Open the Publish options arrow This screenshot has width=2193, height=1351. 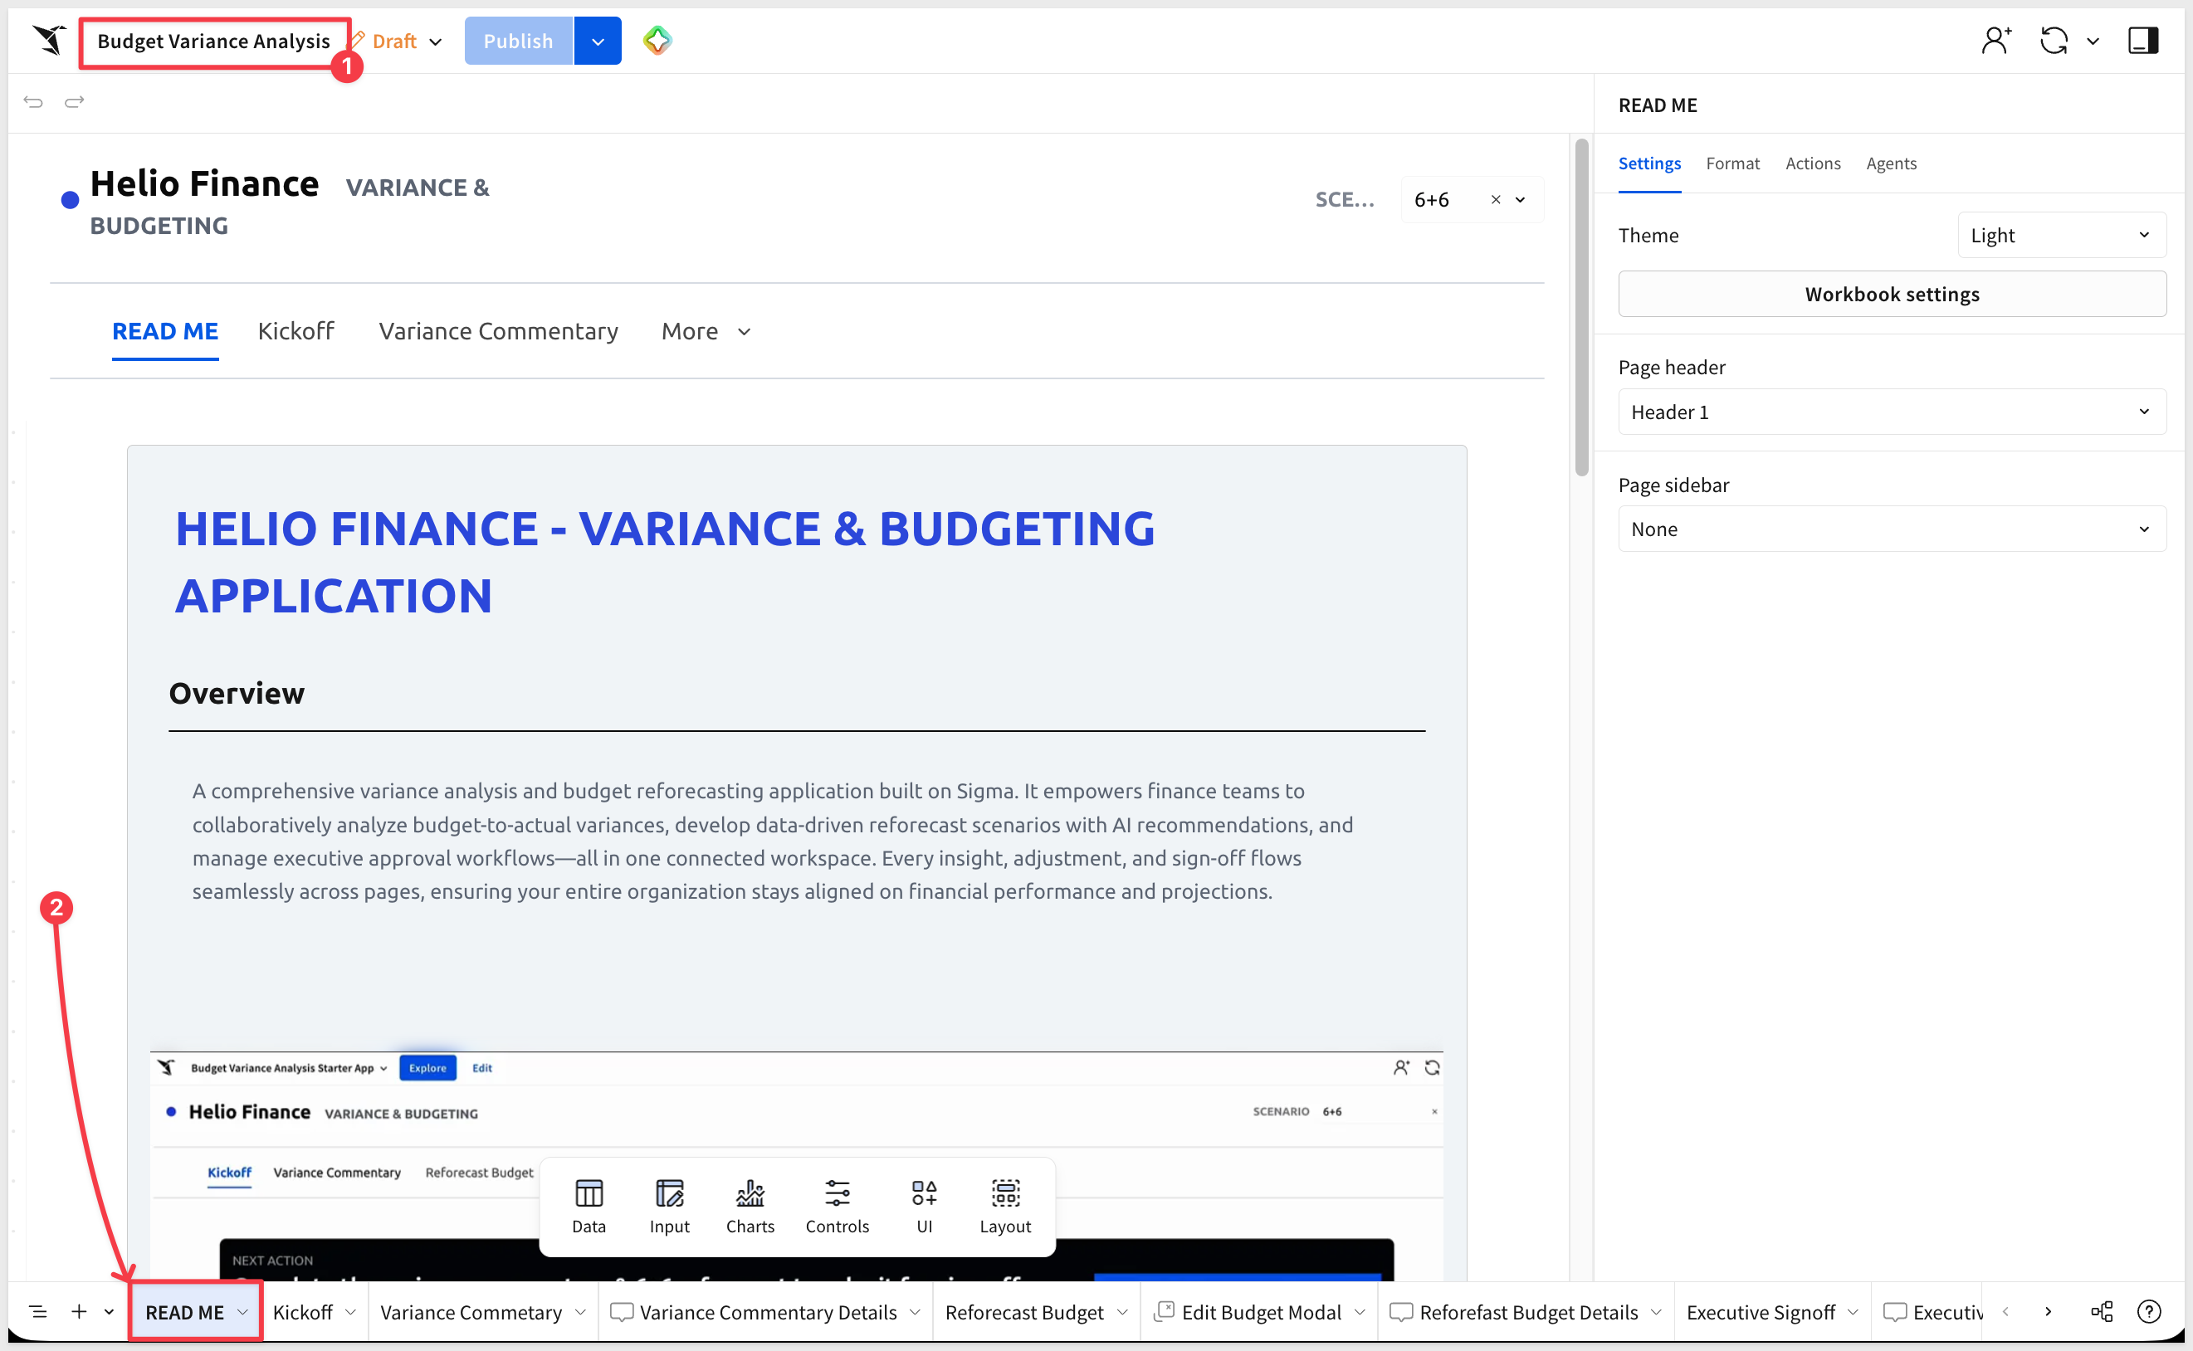(598, 41)
